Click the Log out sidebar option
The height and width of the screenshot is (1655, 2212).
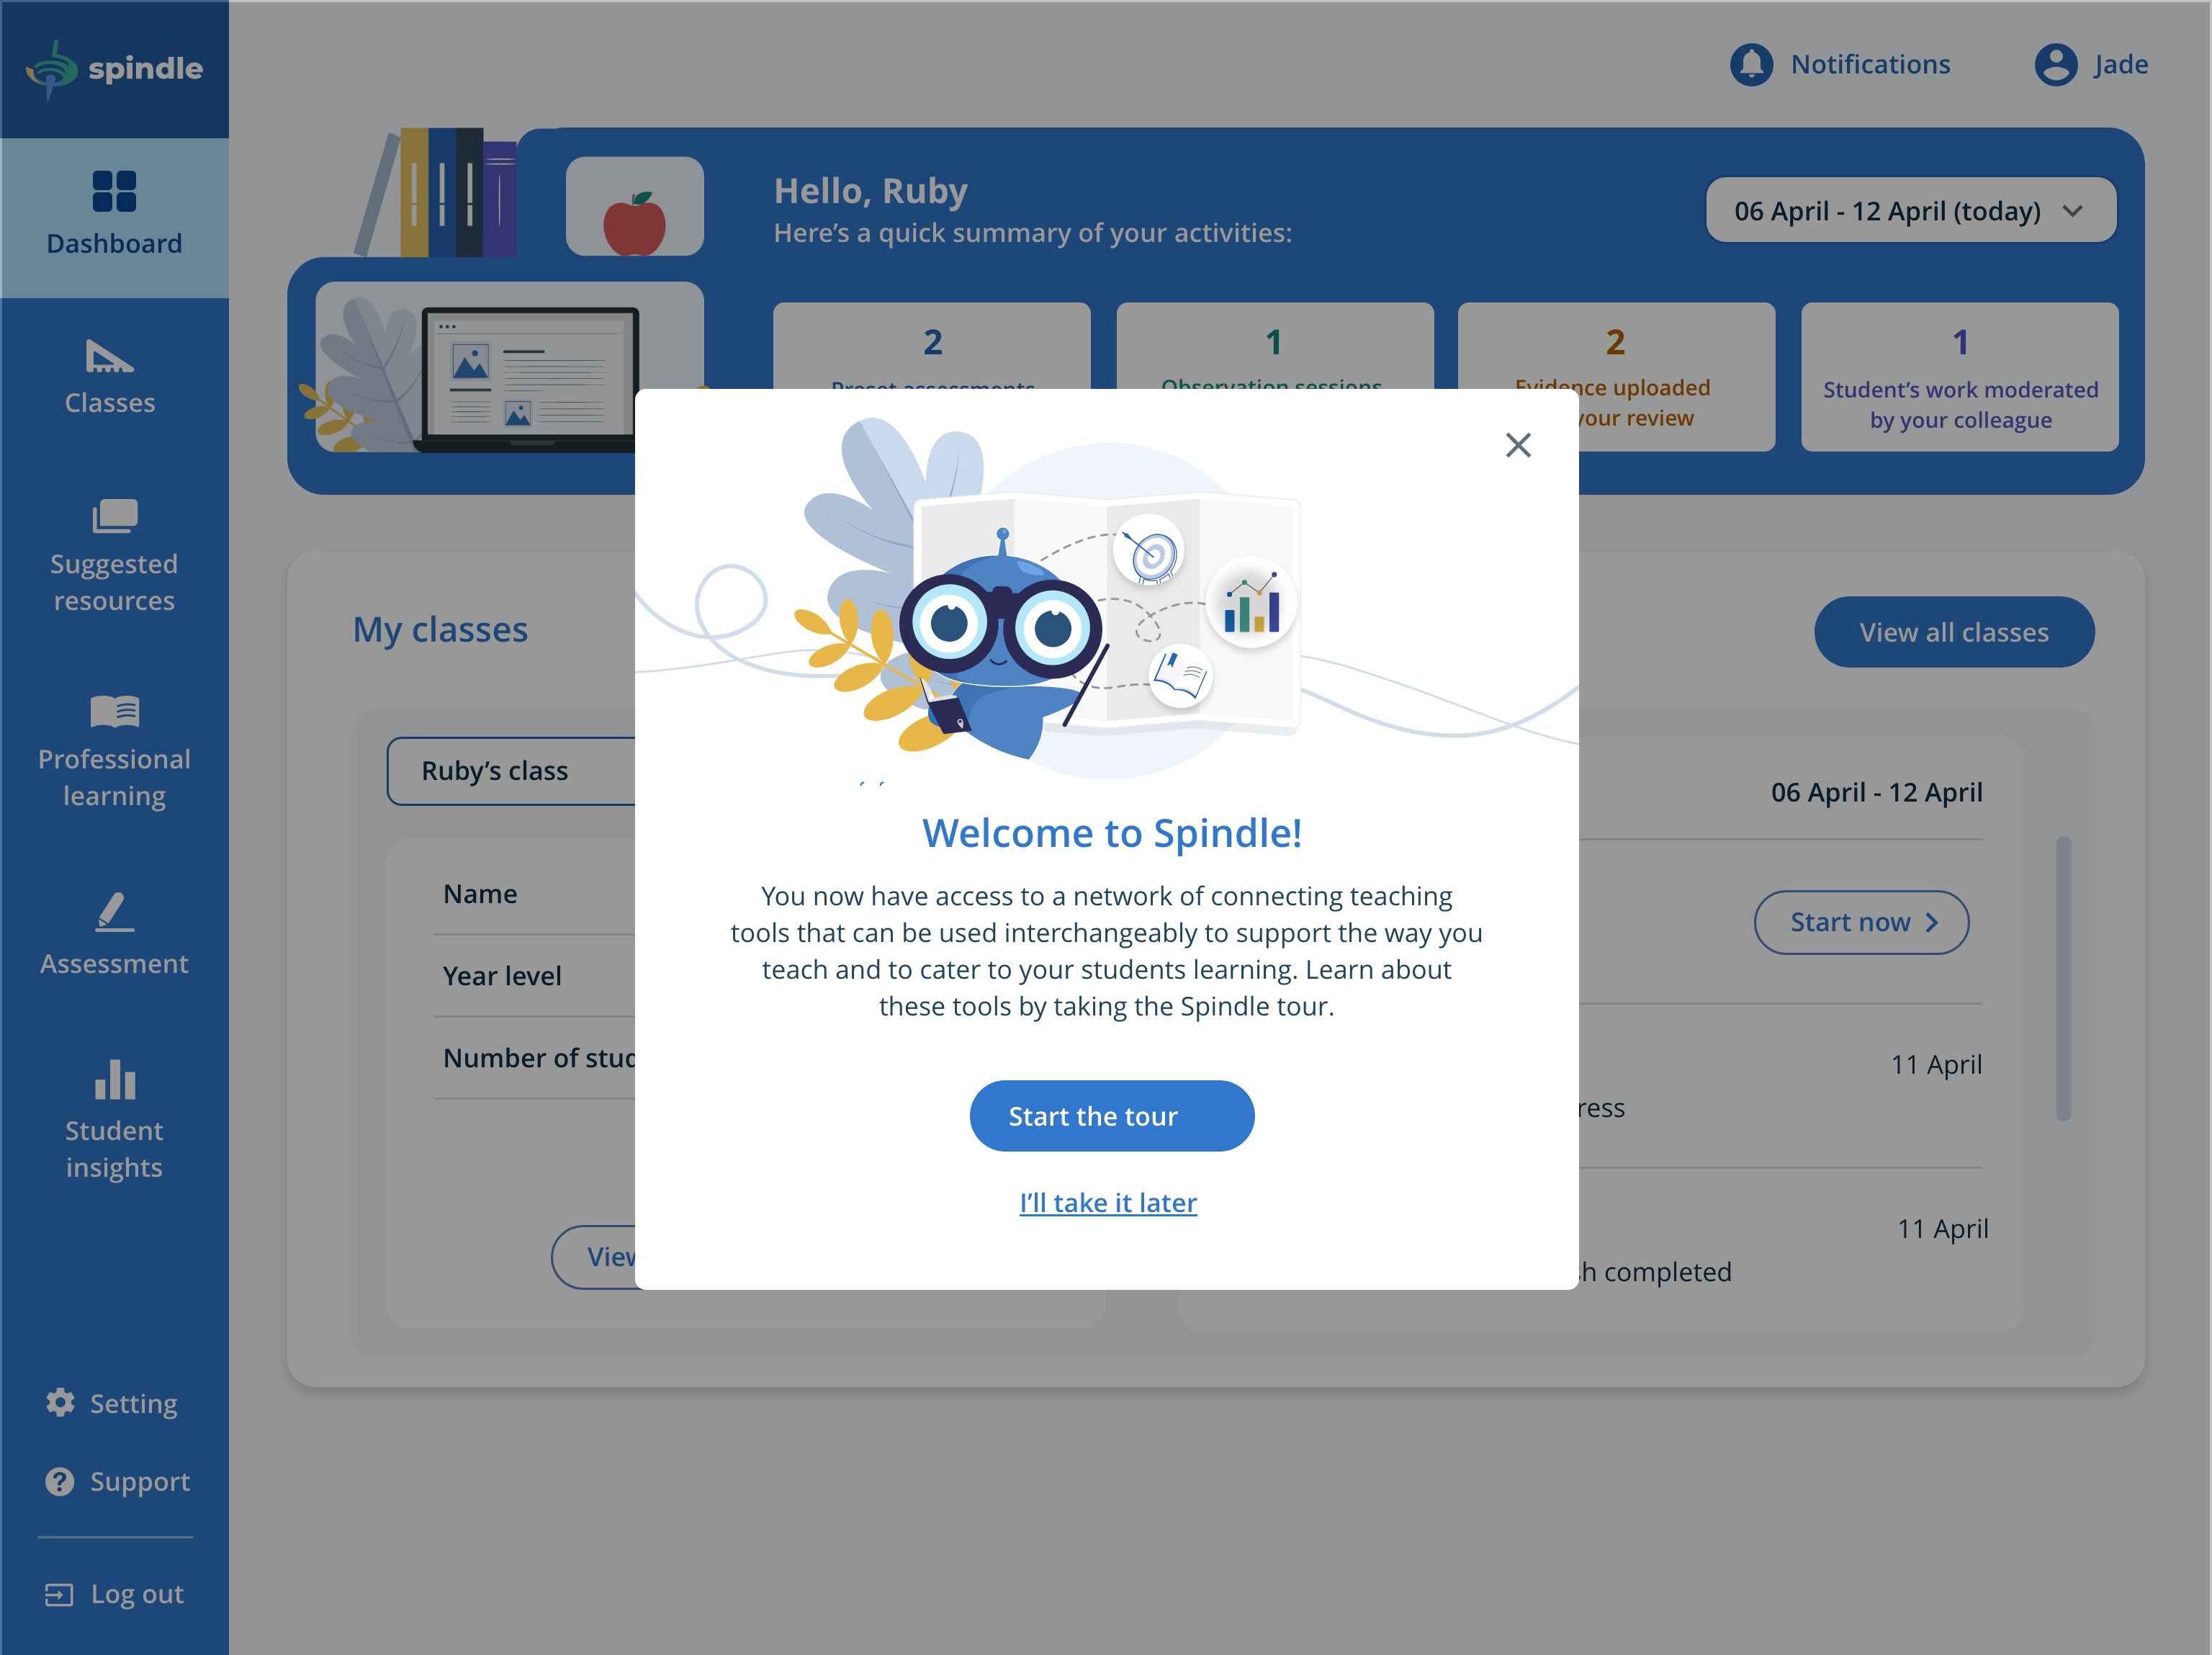coord(114,1592)
